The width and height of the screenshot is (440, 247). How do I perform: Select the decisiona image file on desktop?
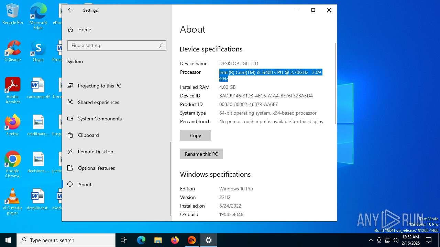38,162
